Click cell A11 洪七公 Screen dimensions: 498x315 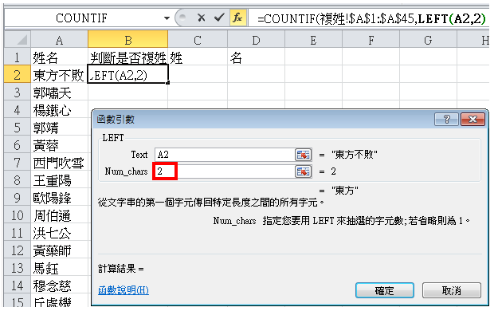click(60, 233)
